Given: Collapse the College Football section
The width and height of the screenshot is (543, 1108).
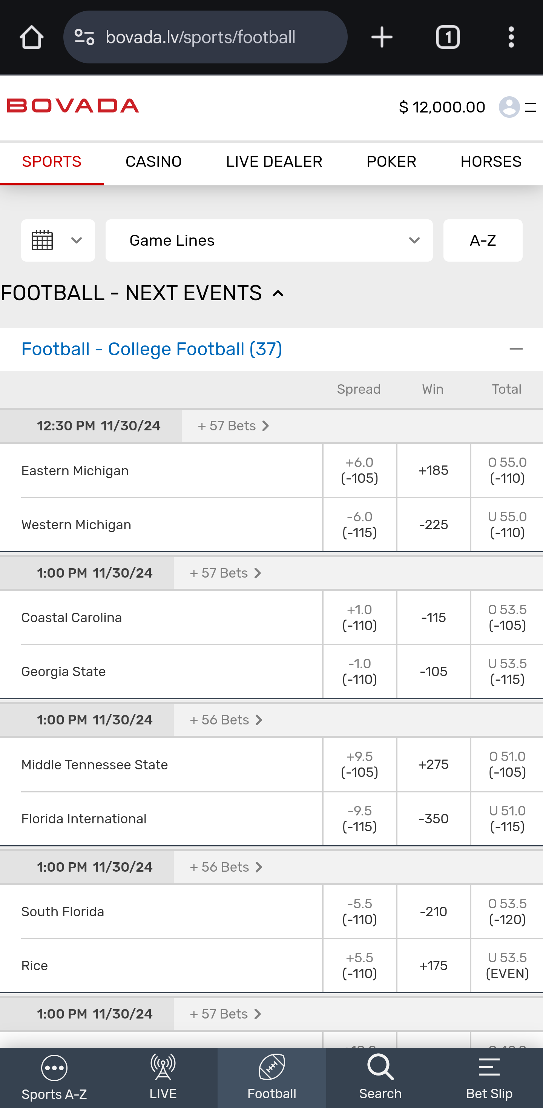Looking at the screenshot, I should point(515,349).
